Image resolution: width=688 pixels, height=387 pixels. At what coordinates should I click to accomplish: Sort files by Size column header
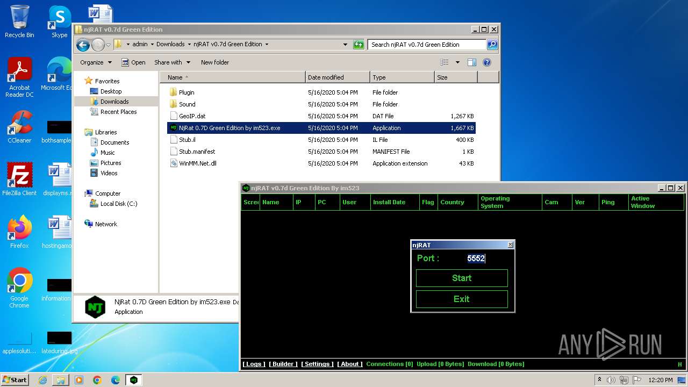(x=456, y=77)
